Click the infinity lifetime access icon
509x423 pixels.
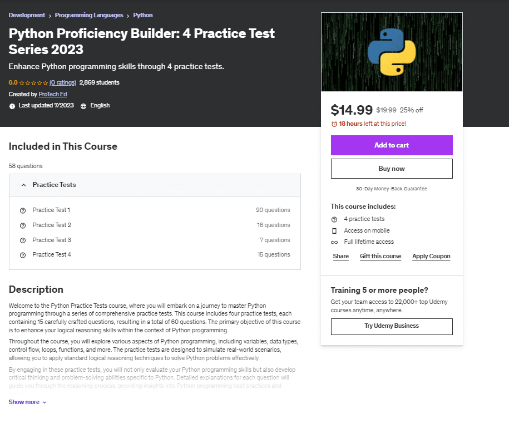click(x=334, y=242)
